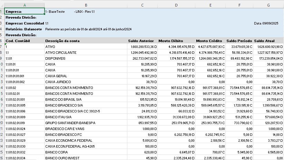Select column F header

pos(239,5)
